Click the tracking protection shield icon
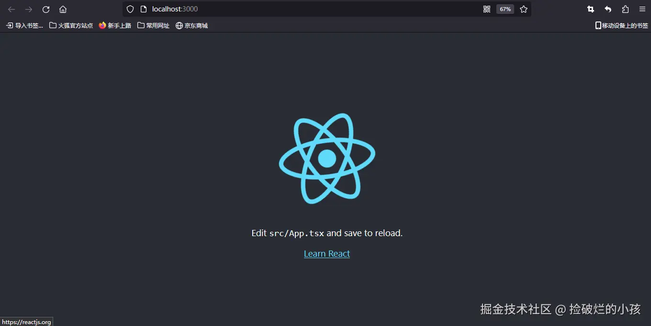 pyautogui.click(x=130, y=9)
